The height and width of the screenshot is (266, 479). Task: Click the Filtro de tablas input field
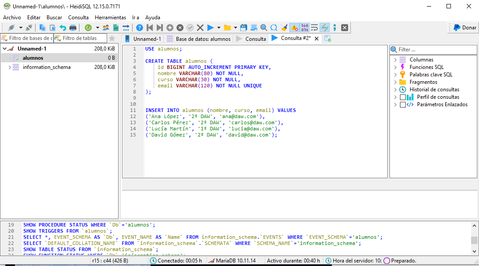[x=83, y=38]
